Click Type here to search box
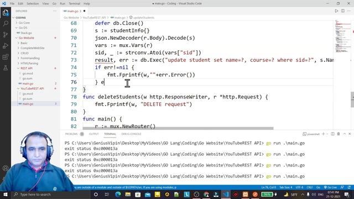Screen dimensions: 354x199 coord(50,194)
